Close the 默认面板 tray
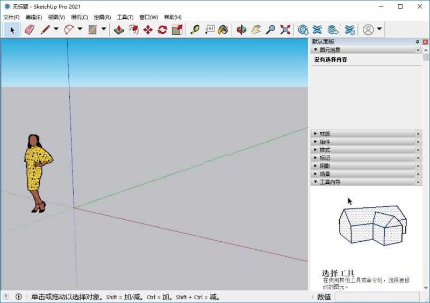This screenshot has height=303, width=430. pyautogui.click(x=425, y=42)
